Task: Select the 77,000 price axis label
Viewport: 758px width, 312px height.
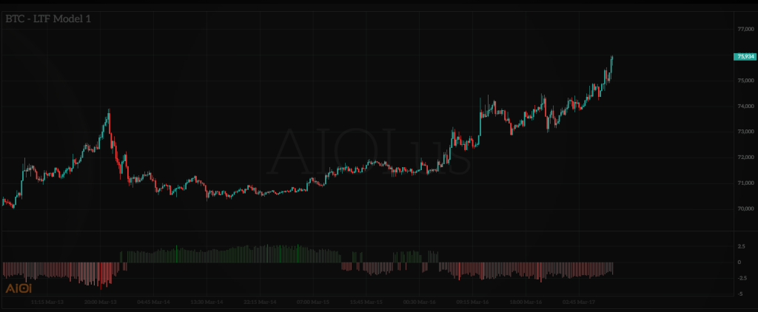Action: pyautogui.click(x=744, y=30)
